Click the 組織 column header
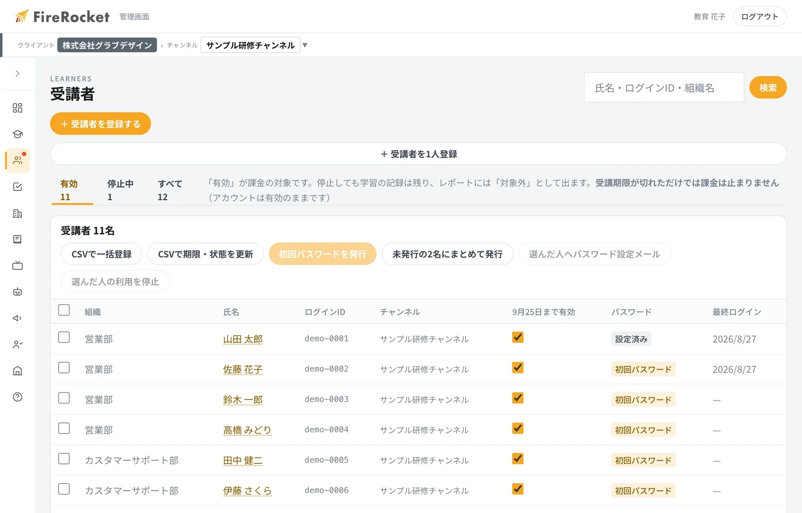This screenshot has width=802, height=513. click(x=93, y=312)
